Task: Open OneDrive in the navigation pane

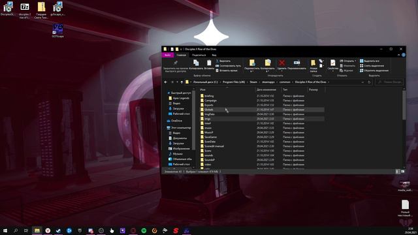Action: click(174, 121)
